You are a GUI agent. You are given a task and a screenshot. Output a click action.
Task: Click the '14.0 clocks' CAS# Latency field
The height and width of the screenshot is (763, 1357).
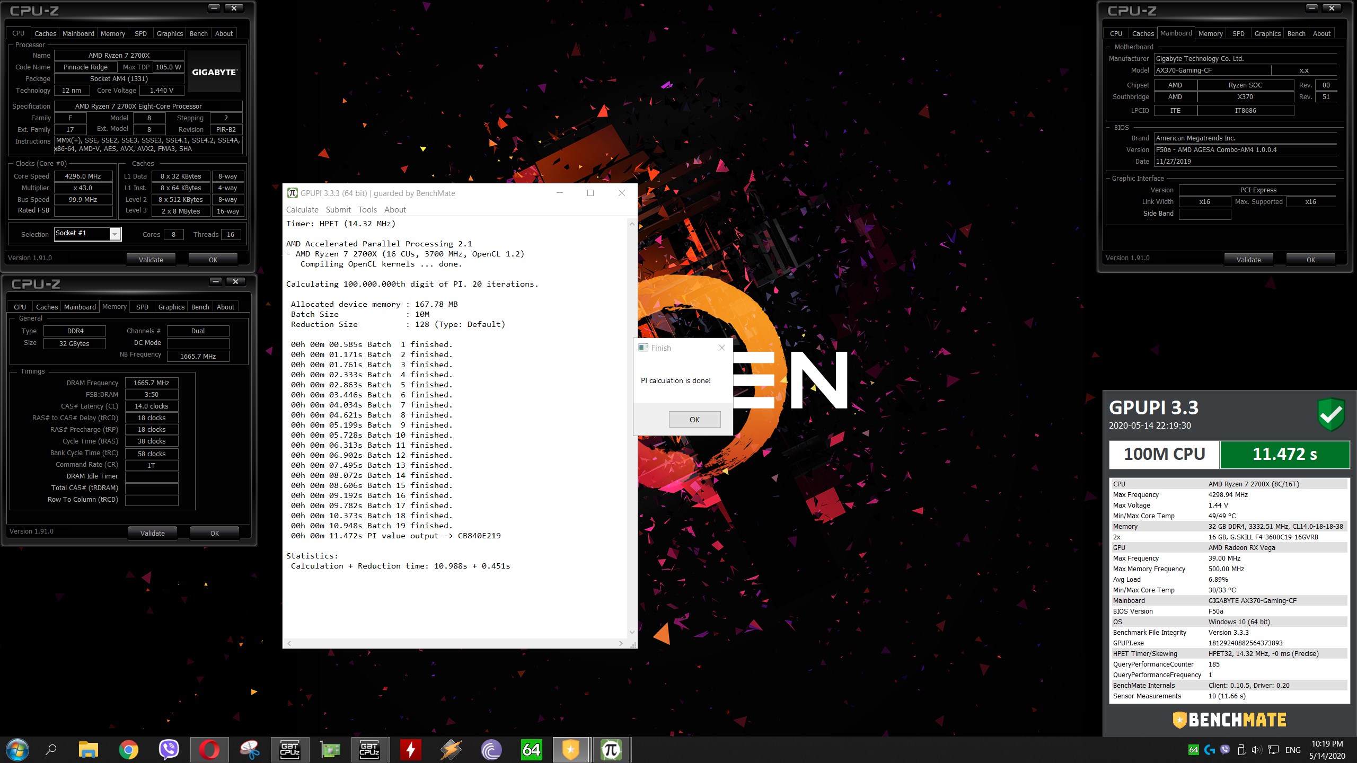[152, 406]
